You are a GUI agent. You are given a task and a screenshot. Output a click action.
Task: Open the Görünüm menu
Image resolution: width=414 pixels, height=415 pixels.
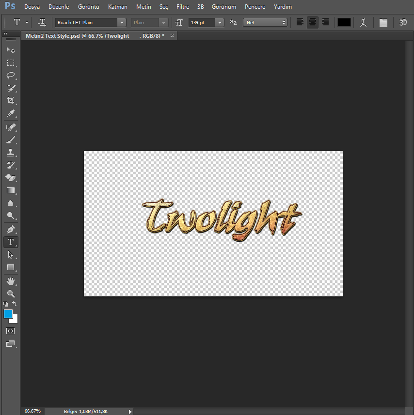224,7
